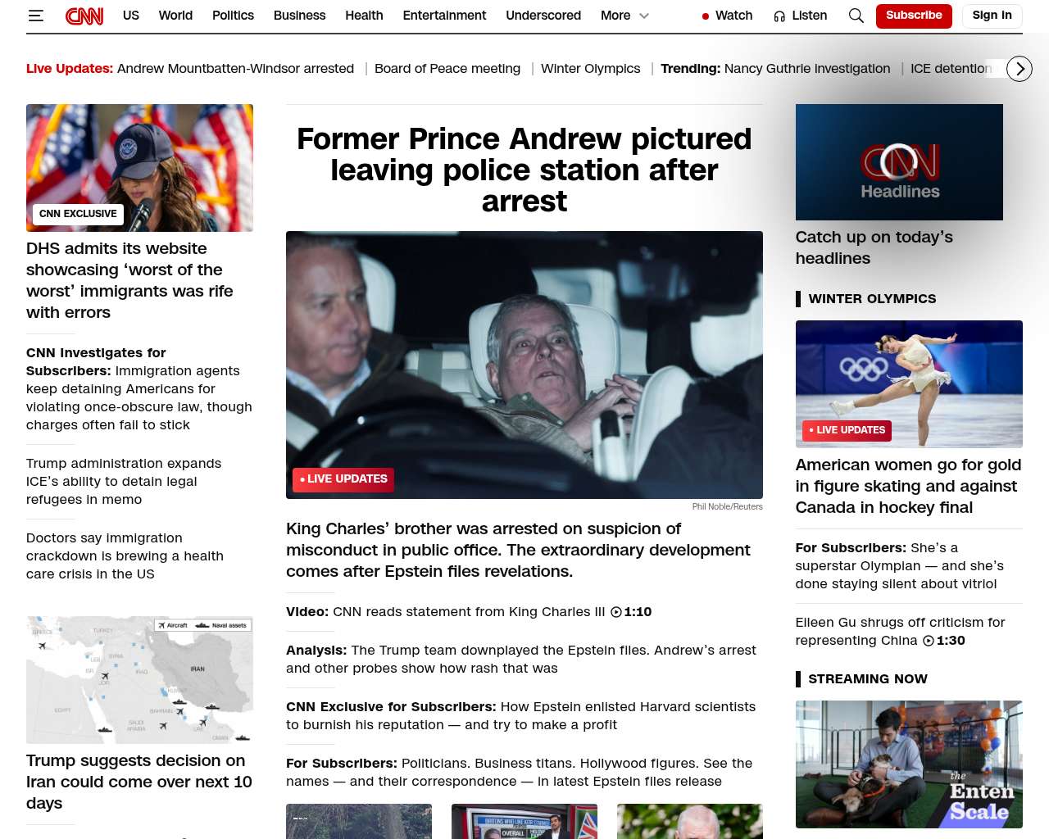1049x839 pixels.
Task: Click the red Watch live dot
Action: point(705,16)
